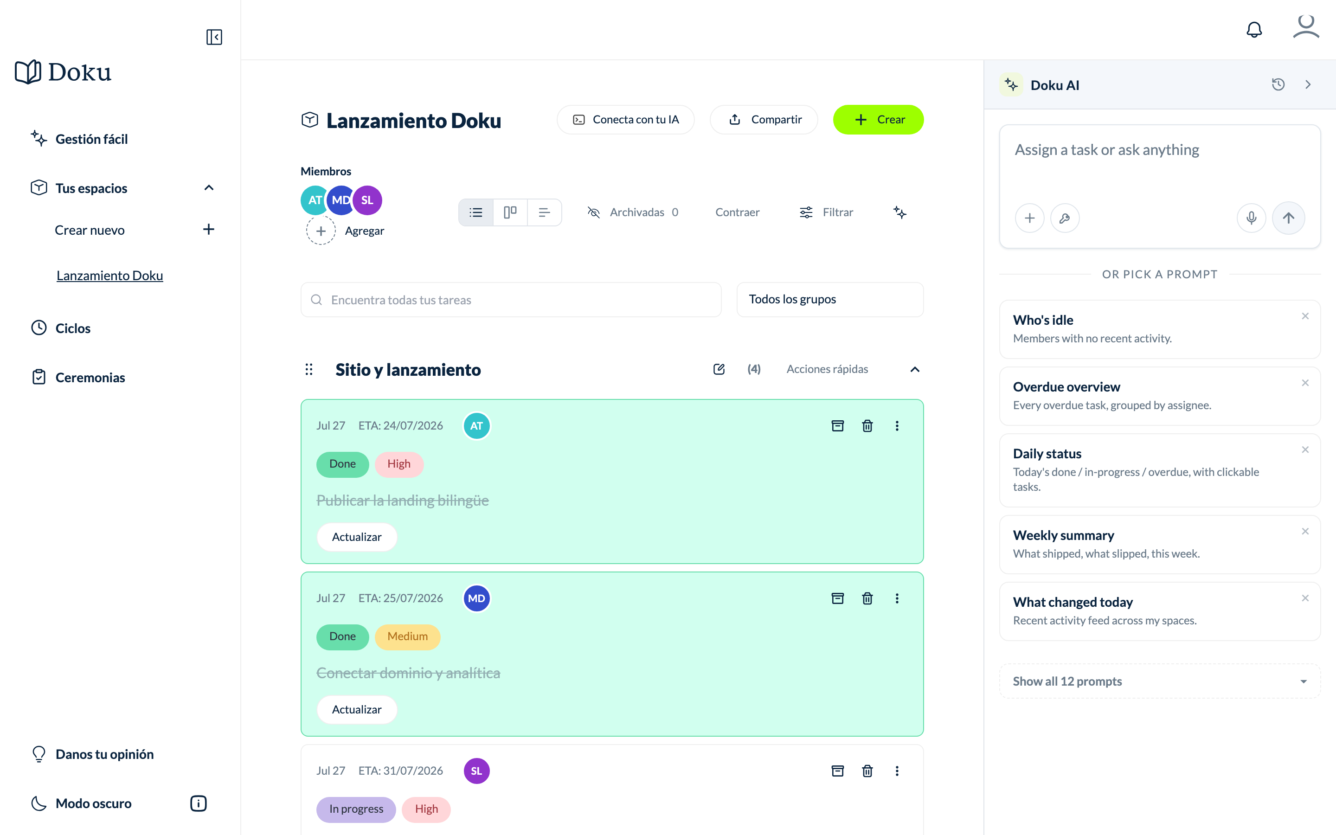The width and height of the screenshot is (1336, 835).
Task: Click wrench tools icon in Doku AI input
Action: tap(1064, 218)
